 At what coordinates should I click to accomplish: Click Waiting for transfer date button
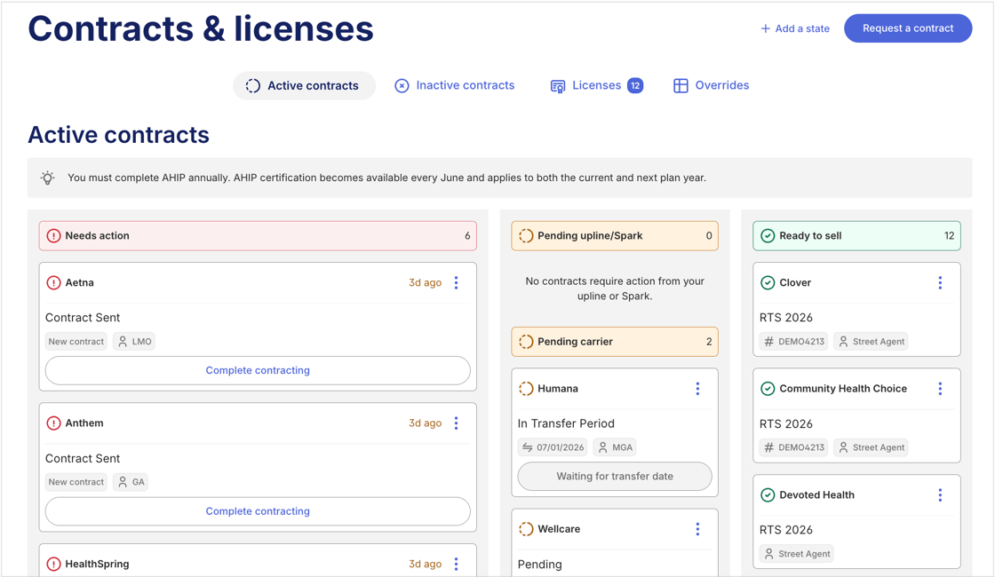(x=615, y=476)
